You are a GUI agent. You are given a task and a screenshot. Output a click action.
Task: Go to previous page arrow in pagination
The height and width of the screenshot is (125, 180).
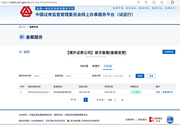click(x=80, y=99)
